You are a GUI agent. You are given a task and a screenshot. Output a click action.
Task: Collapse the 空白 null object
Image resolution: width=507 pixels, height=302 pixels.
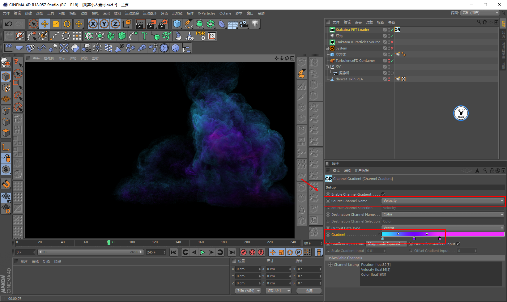[327, 67]
